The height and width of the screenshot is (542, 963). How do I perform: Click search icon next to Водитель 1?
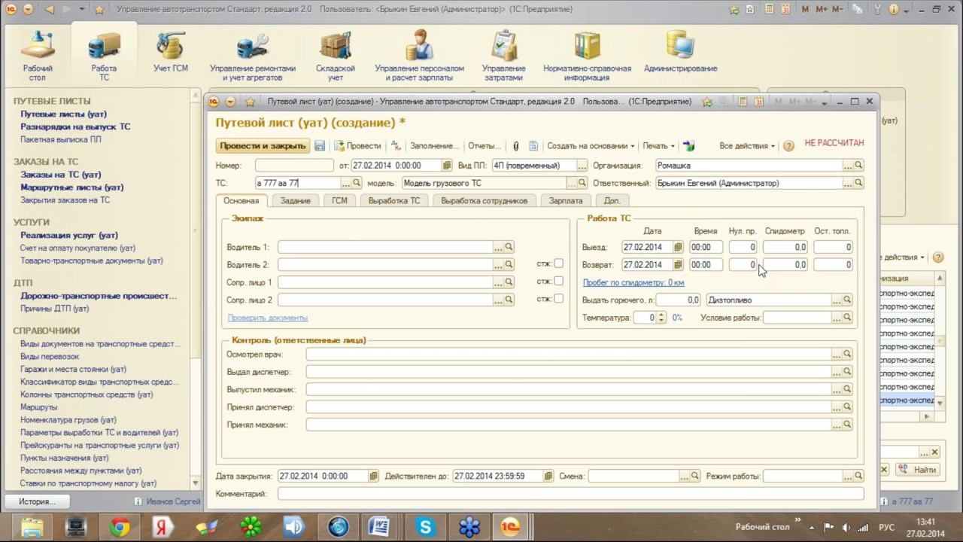[x=509, y=247]
